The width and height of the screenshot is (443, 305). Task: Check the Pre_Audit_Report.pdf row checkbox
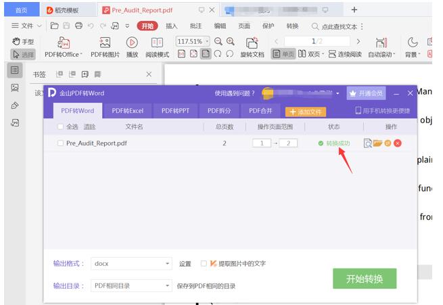pyautogui.click(x=60, y=143)
